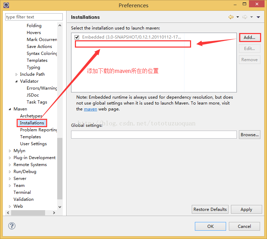Select Problem Reporting under Maven
267x239 pixels.
pos(38,130)
